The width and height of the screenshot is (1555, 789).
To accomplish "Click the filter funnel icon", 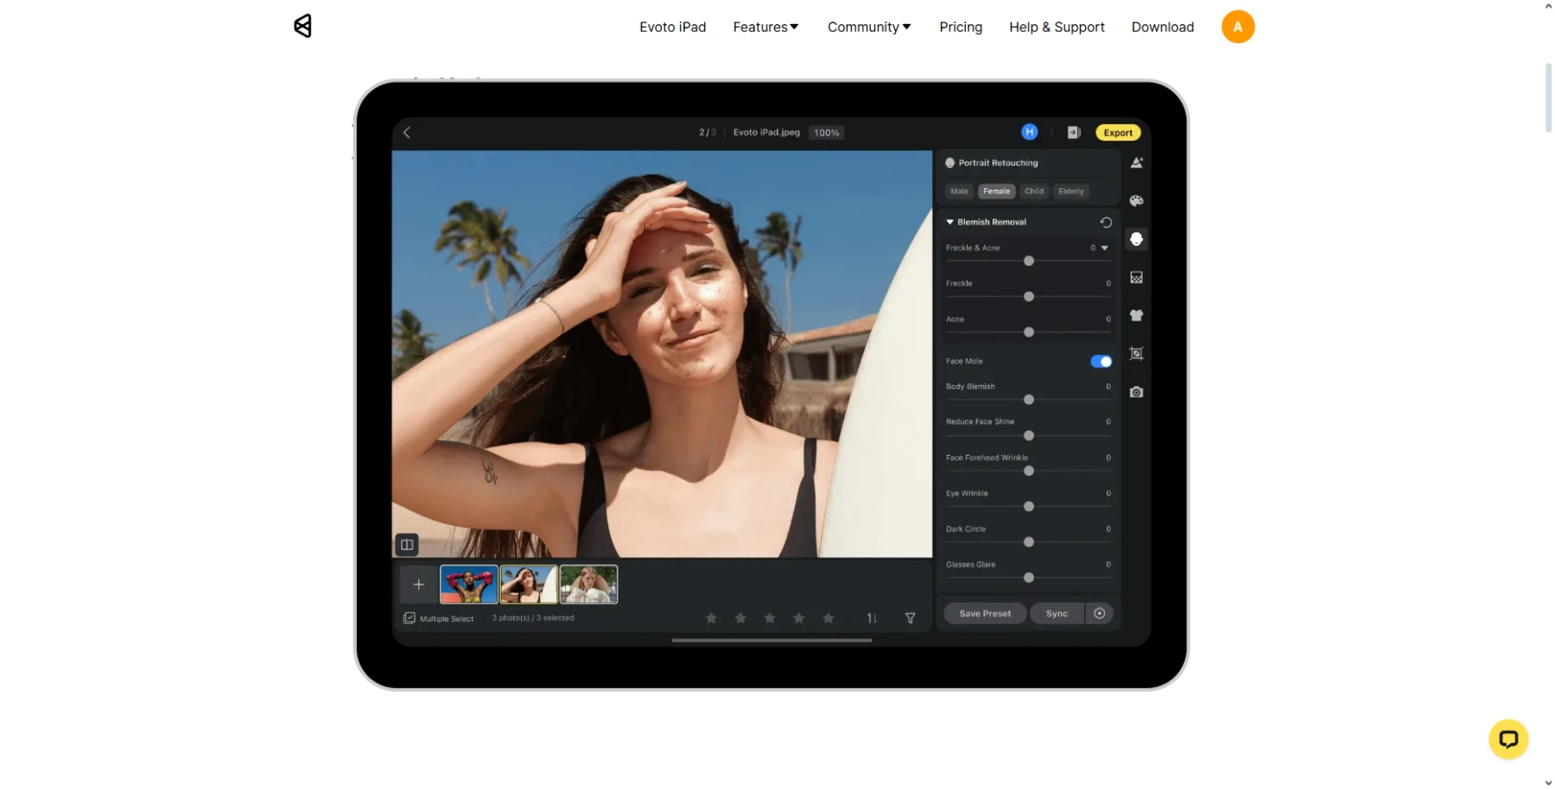I will [x=910, y=618].
